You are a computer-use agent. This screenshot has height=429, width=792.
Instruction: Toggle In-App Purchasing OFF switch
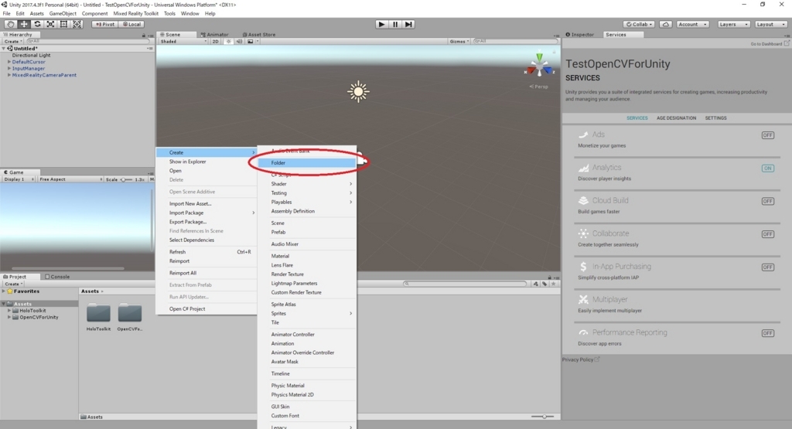coord(768,267)
